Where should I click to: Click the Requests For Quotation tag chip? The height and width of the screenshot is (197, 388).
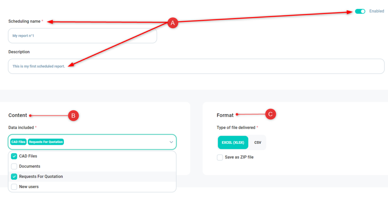46,142
